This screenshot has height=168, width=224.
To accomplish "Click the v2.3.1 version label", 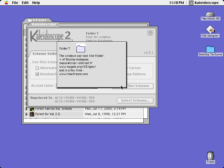I will (x=148, y=53).
